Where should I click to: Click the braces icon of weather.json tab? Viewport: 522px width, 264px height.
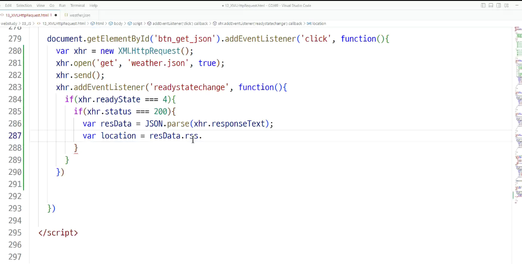[66, 15]
